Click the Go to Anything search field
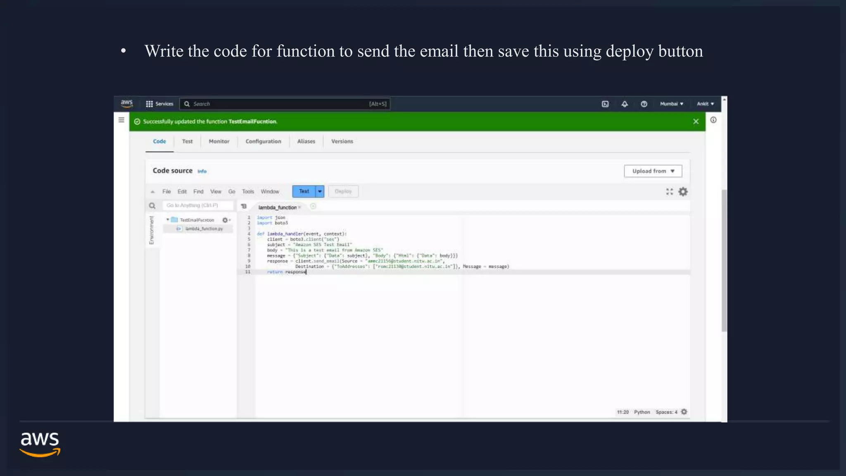 (197, 205)
